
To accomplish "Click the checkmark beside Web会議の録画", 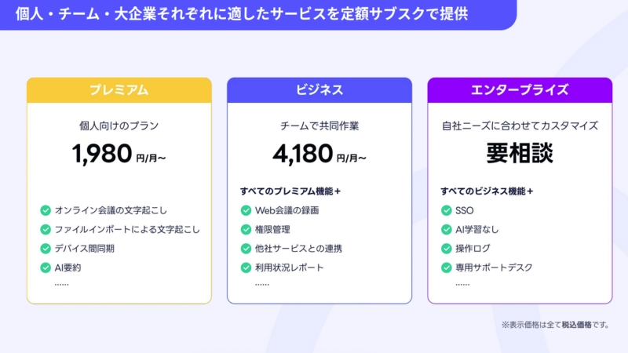I will click(246, 210).
